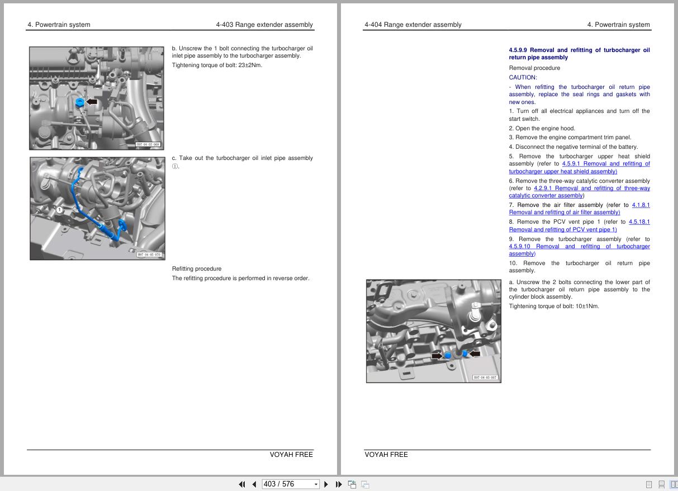Click the go to previous view icon
The image size is (678, 491).
[x=352, y=484]
